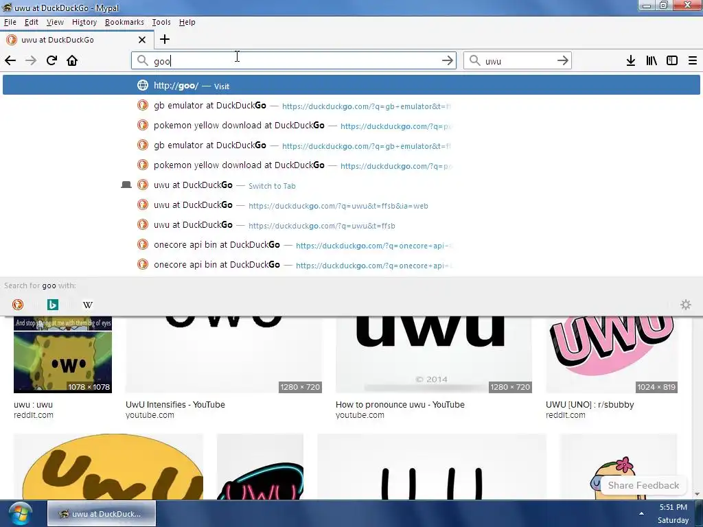Open the File menu

tap(10, 22)
